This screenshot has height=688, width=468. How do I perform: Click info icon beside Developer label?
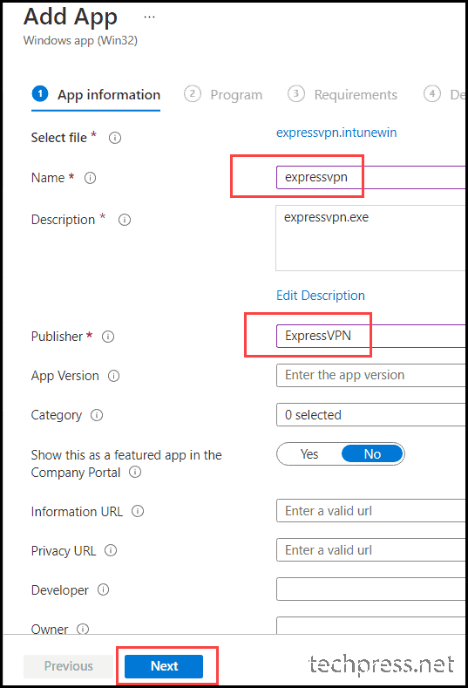pyautogui.click(x=103, y=589)
